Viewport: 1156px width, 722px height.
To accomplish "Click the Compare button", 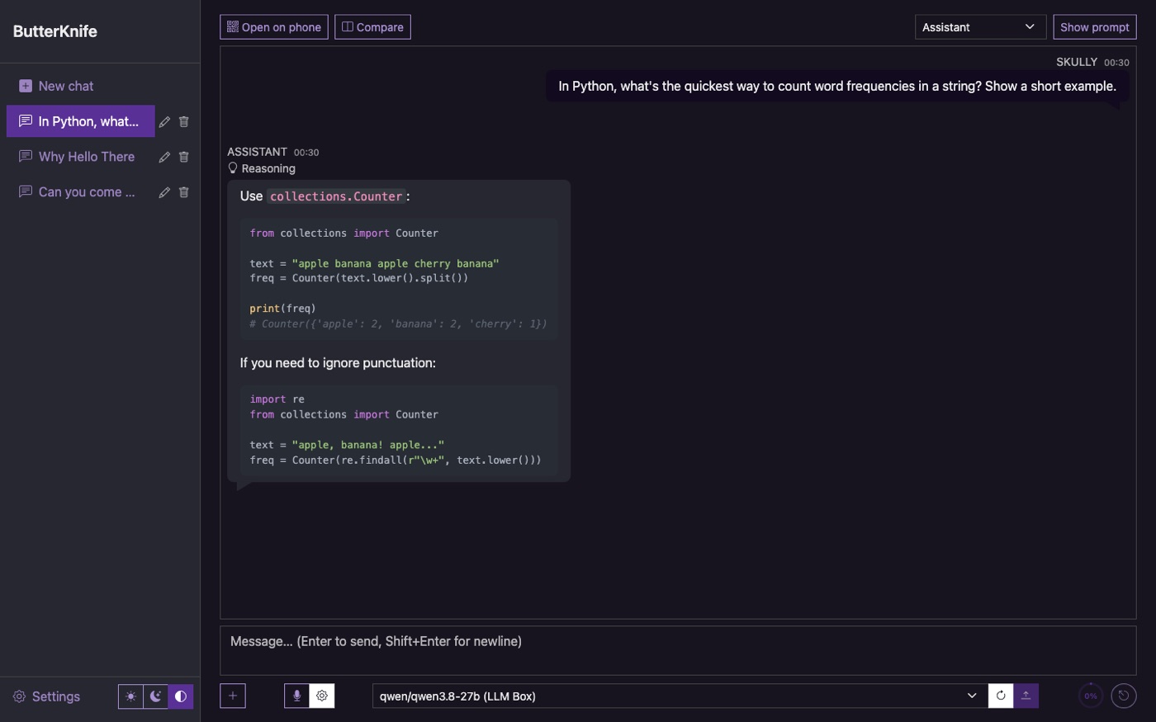I will point(372,27).
